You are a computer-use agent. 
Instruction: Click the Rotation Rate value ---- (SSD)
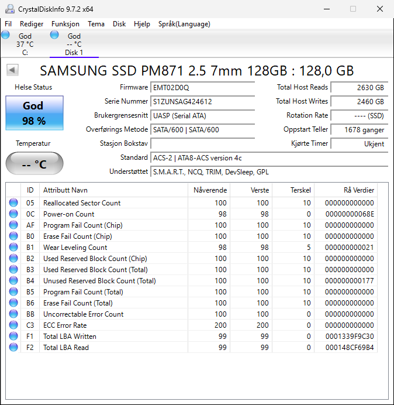coord(360,115)
